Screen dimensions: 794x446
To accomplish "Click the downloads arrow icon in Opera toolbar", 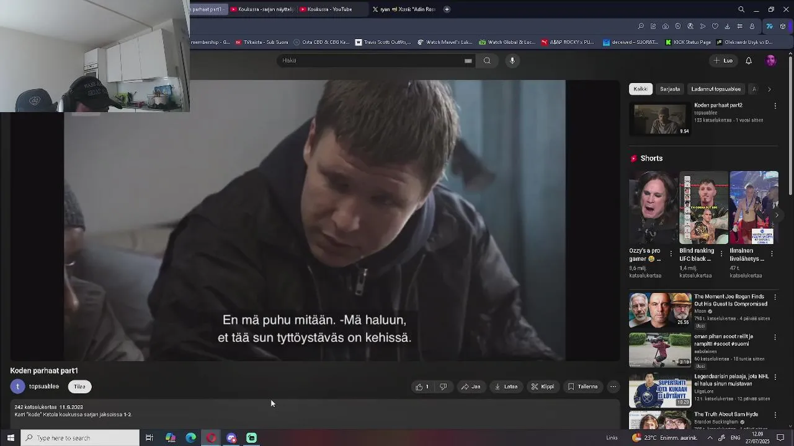I will click(x=727, y=26).
